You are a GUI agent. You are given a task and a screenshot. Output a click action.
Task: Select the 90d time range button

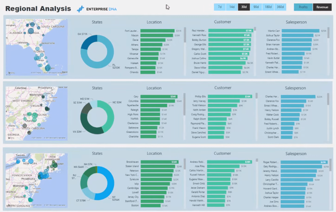coord(256,7)
